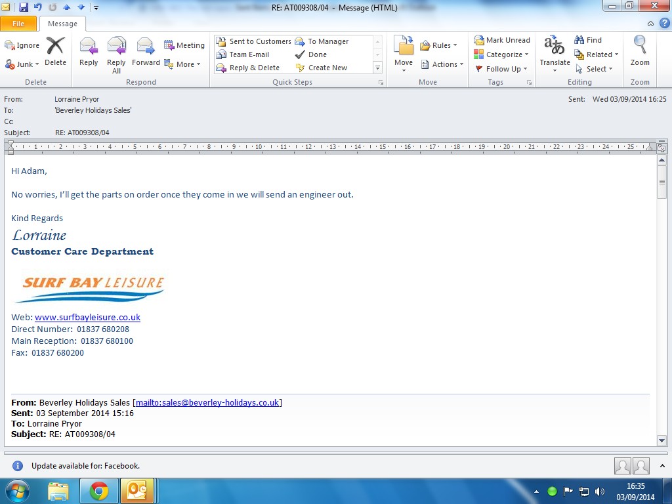Image resolution: width=672 pixels, height=504 pixels.
Task: Click the sales@beverley-holidays.co.uk mailto link
Action: click(x=207, y=402)
